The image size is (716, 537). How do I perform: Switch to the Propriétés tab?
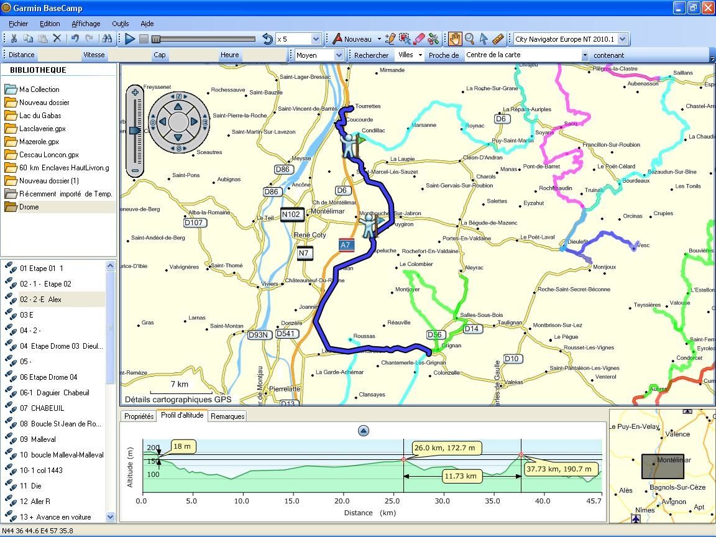[x=139, y=416]
